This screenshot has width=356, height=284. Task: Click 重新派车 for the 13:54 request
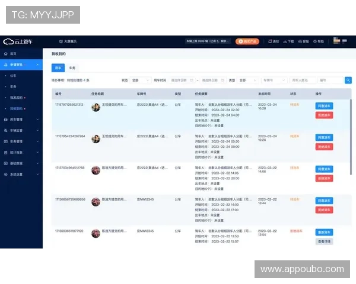(324, 233)
